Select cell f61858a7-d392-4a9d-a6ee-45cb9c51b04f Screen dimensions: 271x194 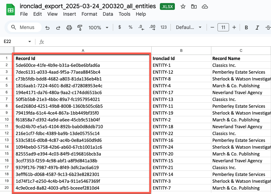83,120
